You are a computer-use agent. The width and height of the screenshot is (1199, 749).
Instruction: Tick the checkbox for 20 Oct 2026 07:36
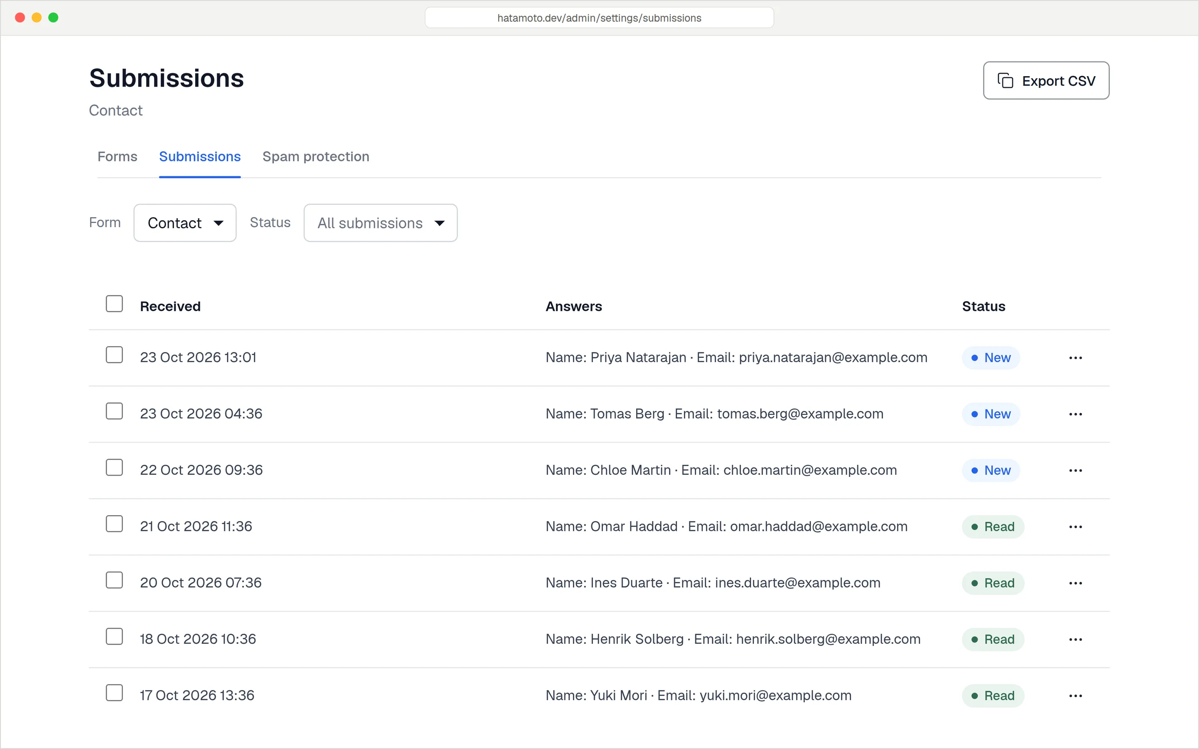[114, 580]
